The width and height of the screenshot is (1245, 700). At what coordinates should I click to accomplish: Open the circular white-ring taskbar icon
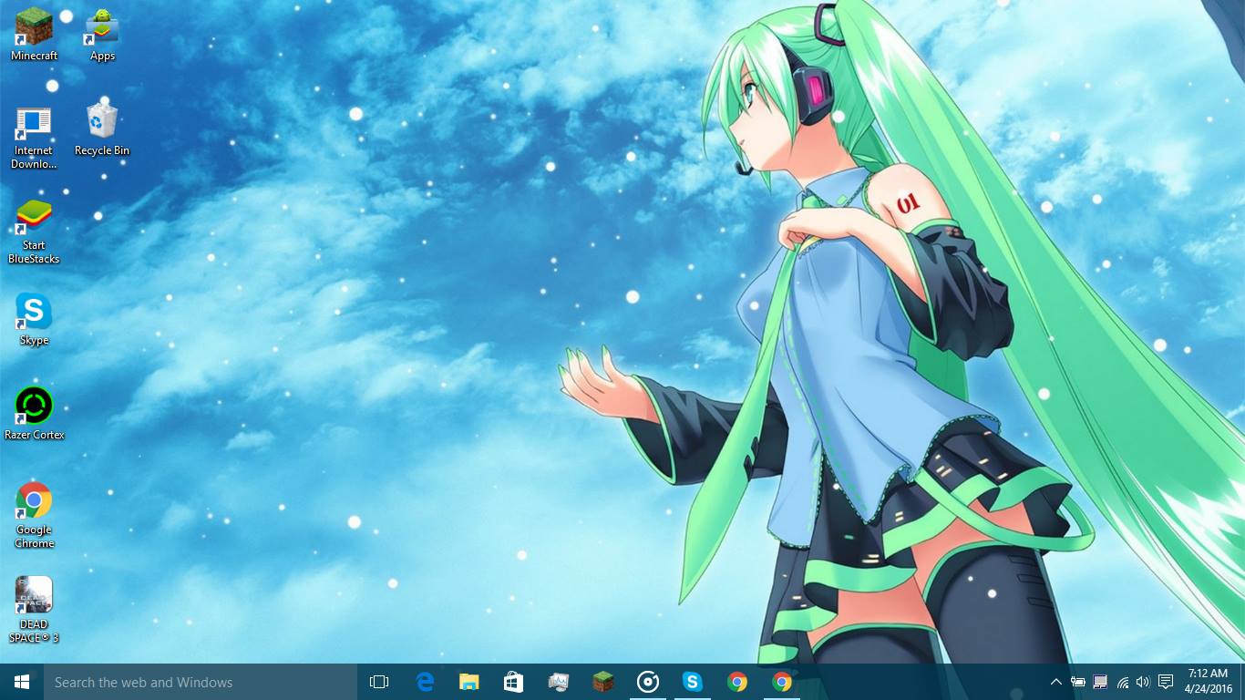click(x=648, y=682)
